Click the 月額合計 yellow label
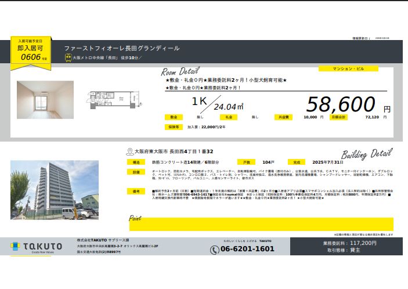 click(x=339, y=117)
